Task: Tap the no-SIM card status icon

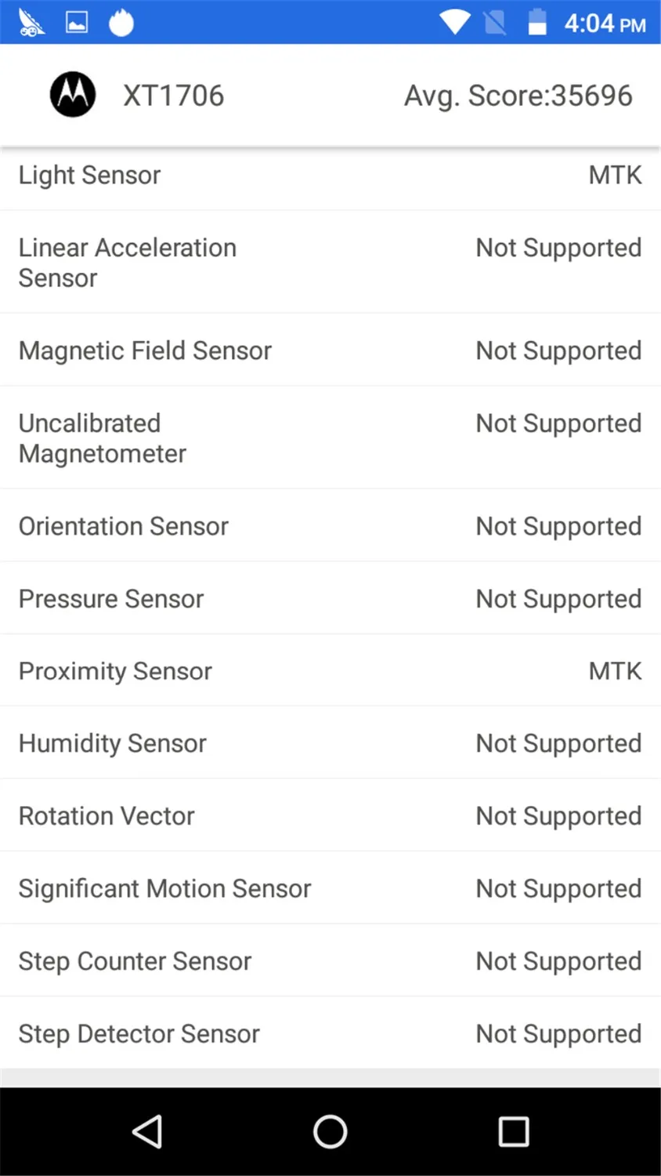Action: (495, 23)
